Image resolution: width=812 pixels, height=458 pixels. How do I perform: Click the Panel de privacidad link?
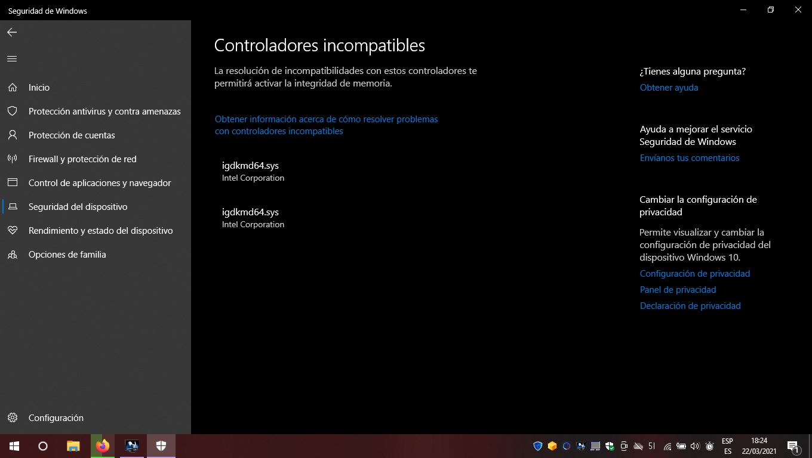pos(678,290)
